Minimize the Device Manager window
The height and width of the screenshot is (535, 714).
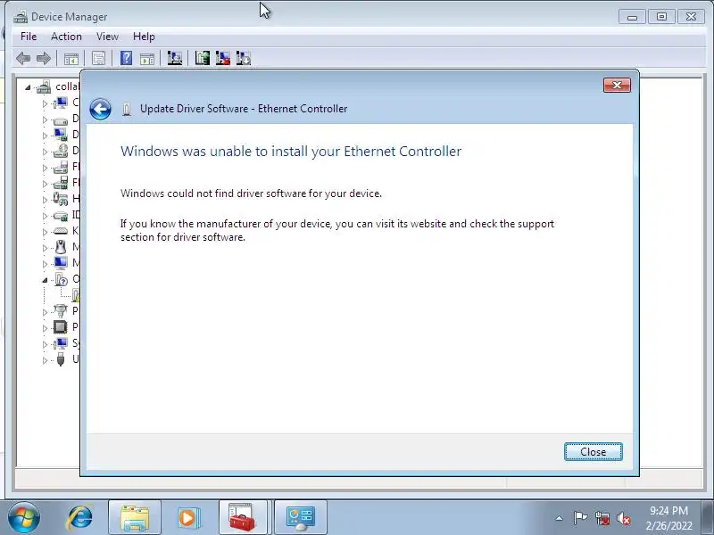point(632,17)
